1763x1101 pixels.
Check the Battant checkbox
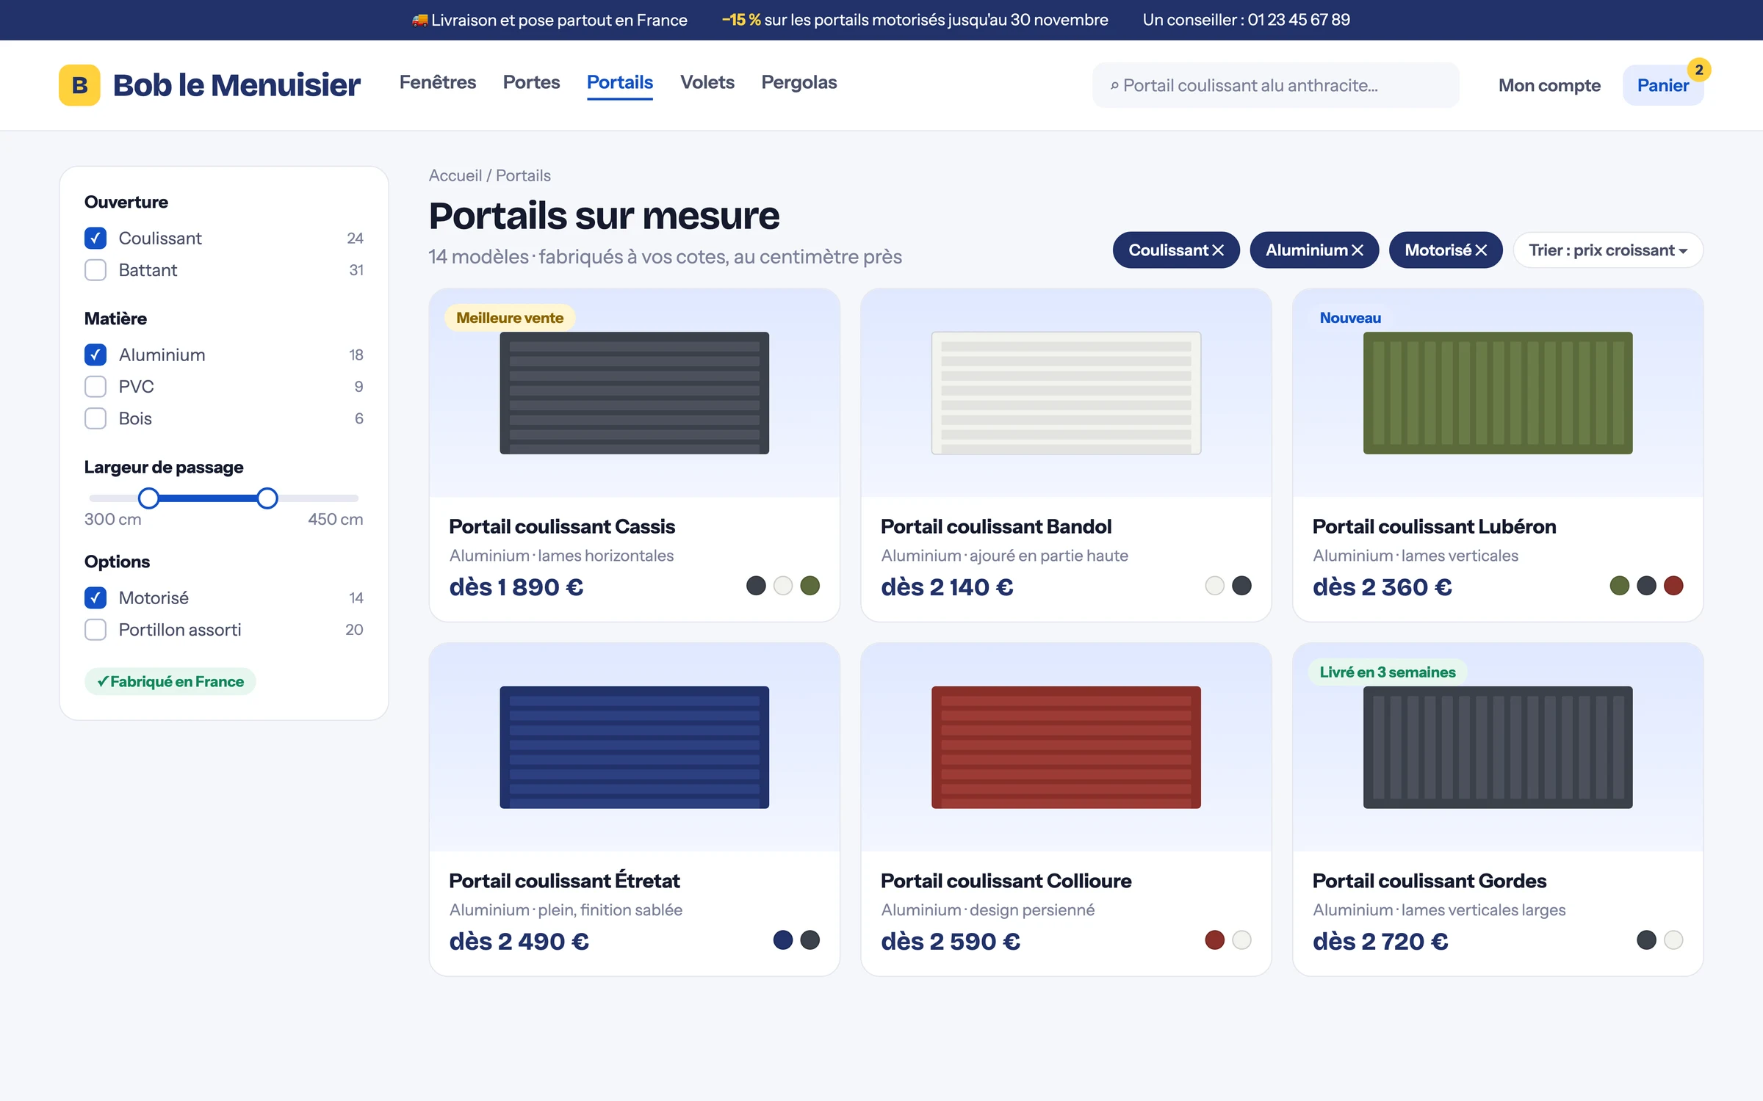pos(95,270)
